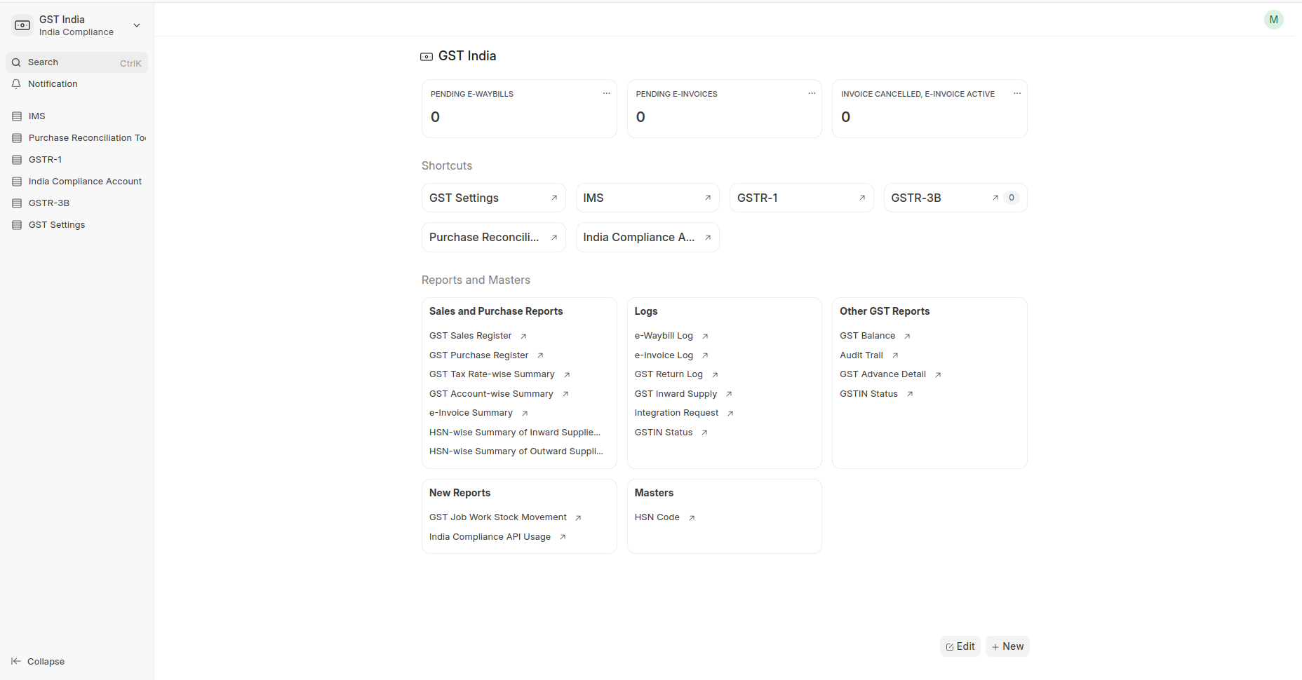Click the GST India workspace logo icon
The width and height of the screenshot is (1302, 680).
[x=22, y=25]
